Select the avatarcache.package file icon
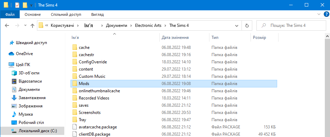 tap(75, 127)
